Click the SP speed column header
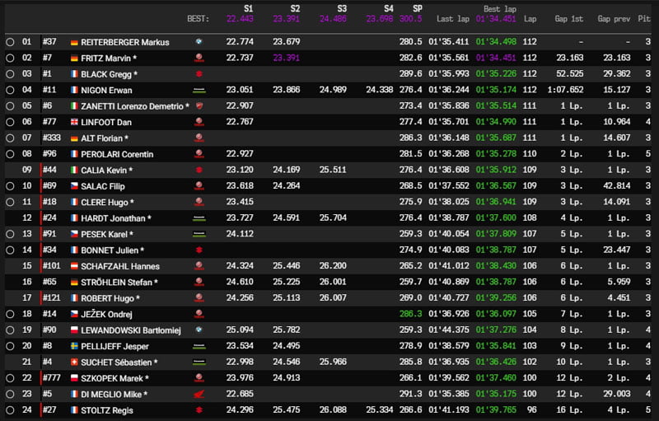 tap(417, 8)
